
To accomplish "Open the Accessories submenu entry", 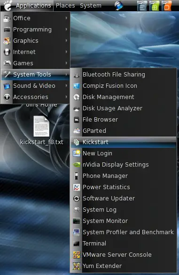I will click(x=35, y=97).
